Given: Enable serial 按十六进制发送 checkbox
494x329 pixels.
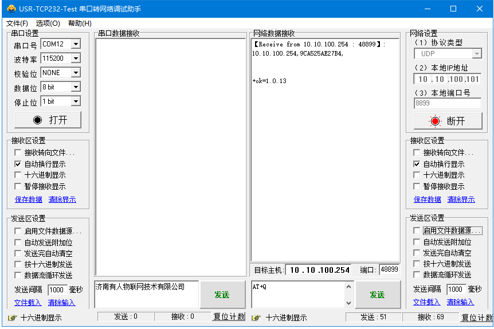Looking at the screenshot, I should (18, 264).
